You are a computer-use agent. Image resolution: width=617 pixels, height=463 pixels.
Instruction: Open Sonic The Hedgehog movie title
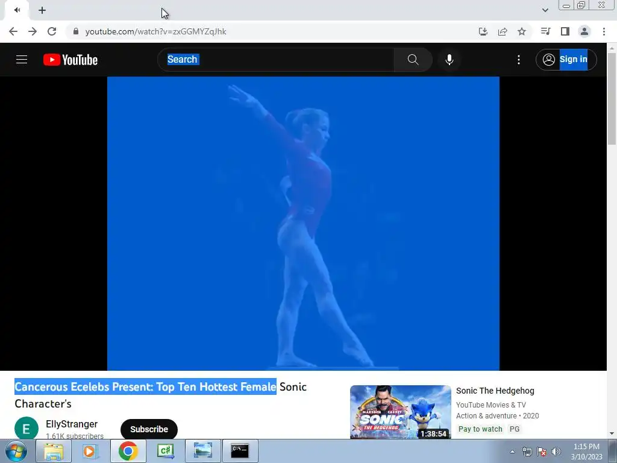[x=495, y=391]
